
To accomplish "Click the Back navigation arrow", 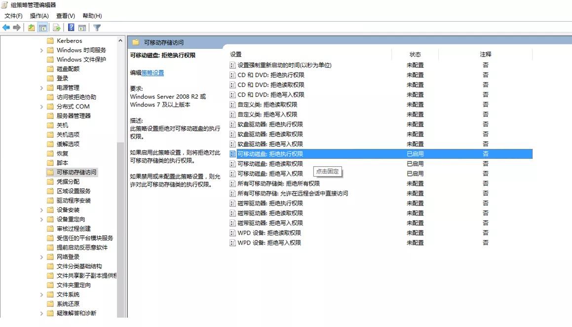I will 6,28.
